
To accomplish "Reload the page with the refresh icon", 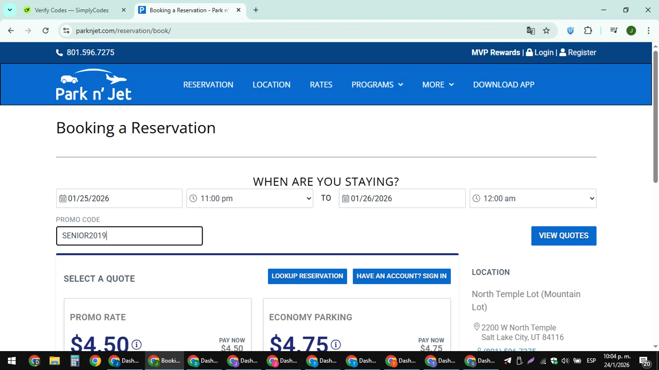I will (x=46, y=31).
